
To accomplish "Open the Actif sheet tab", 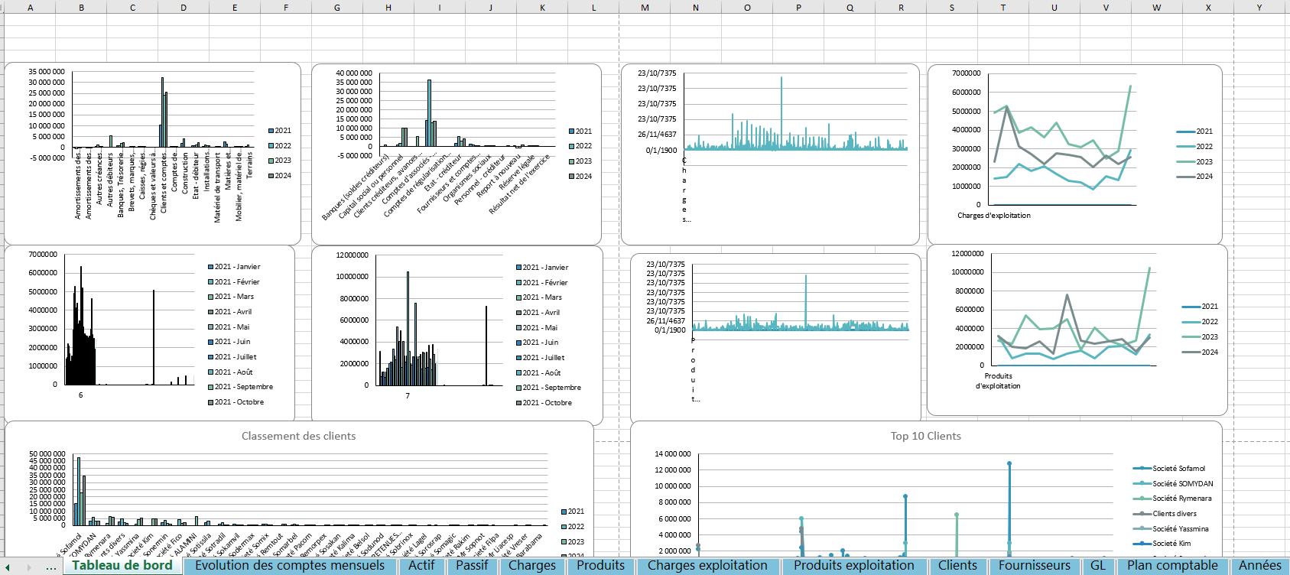I will pyautogui.click(x=421, y=566).
